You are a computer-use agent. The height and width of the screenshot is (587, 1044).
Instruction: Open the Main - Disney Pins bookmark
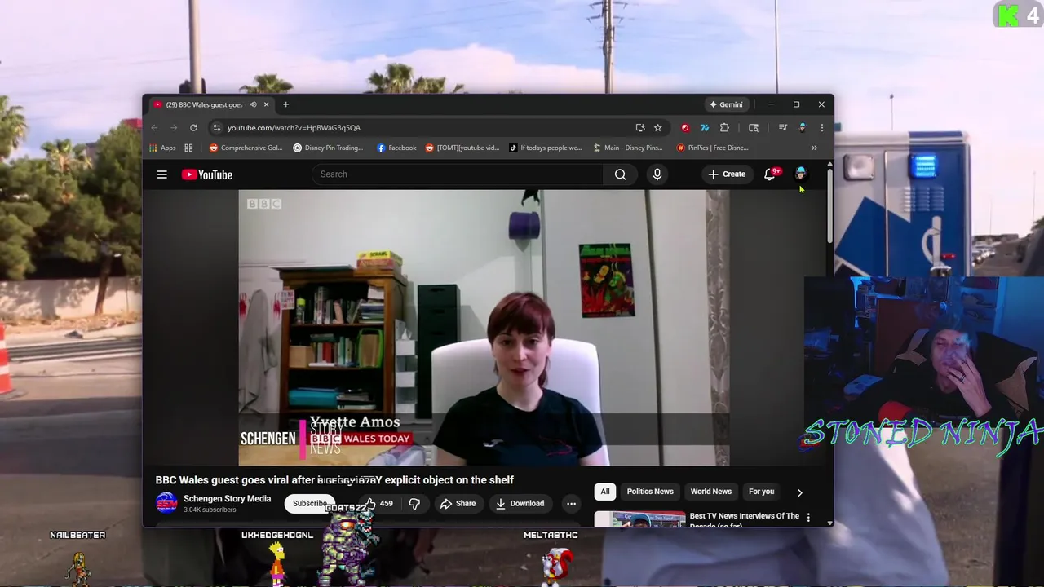(x=628, y=148)
